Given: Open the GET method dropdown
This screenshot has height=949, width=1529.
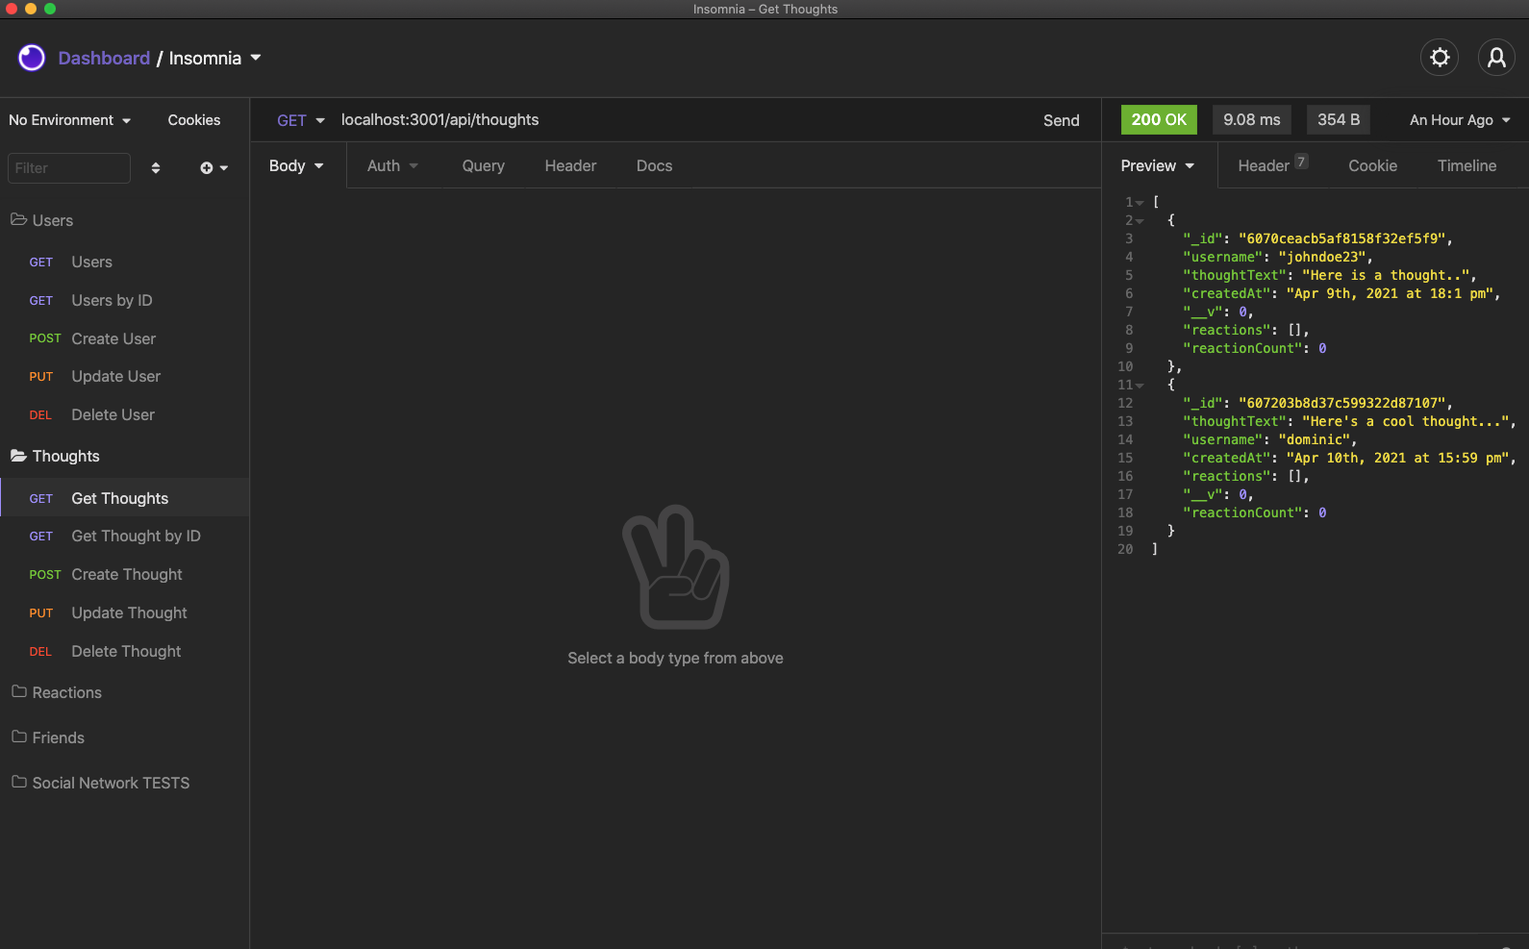Looking at the screenshot, I should [x=301, y=120].
